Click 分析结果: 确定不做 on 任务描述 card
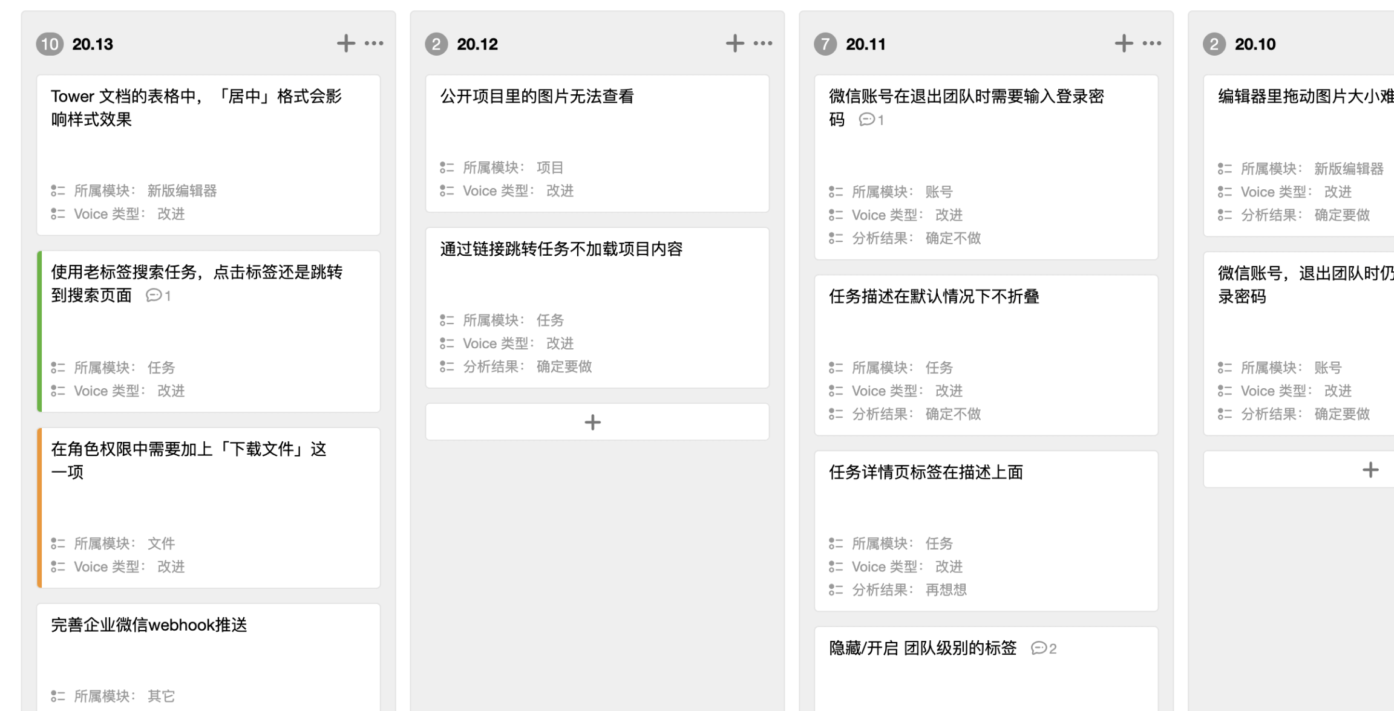The width and height of the screenshot is (1394, 711). tap(905, 414)
